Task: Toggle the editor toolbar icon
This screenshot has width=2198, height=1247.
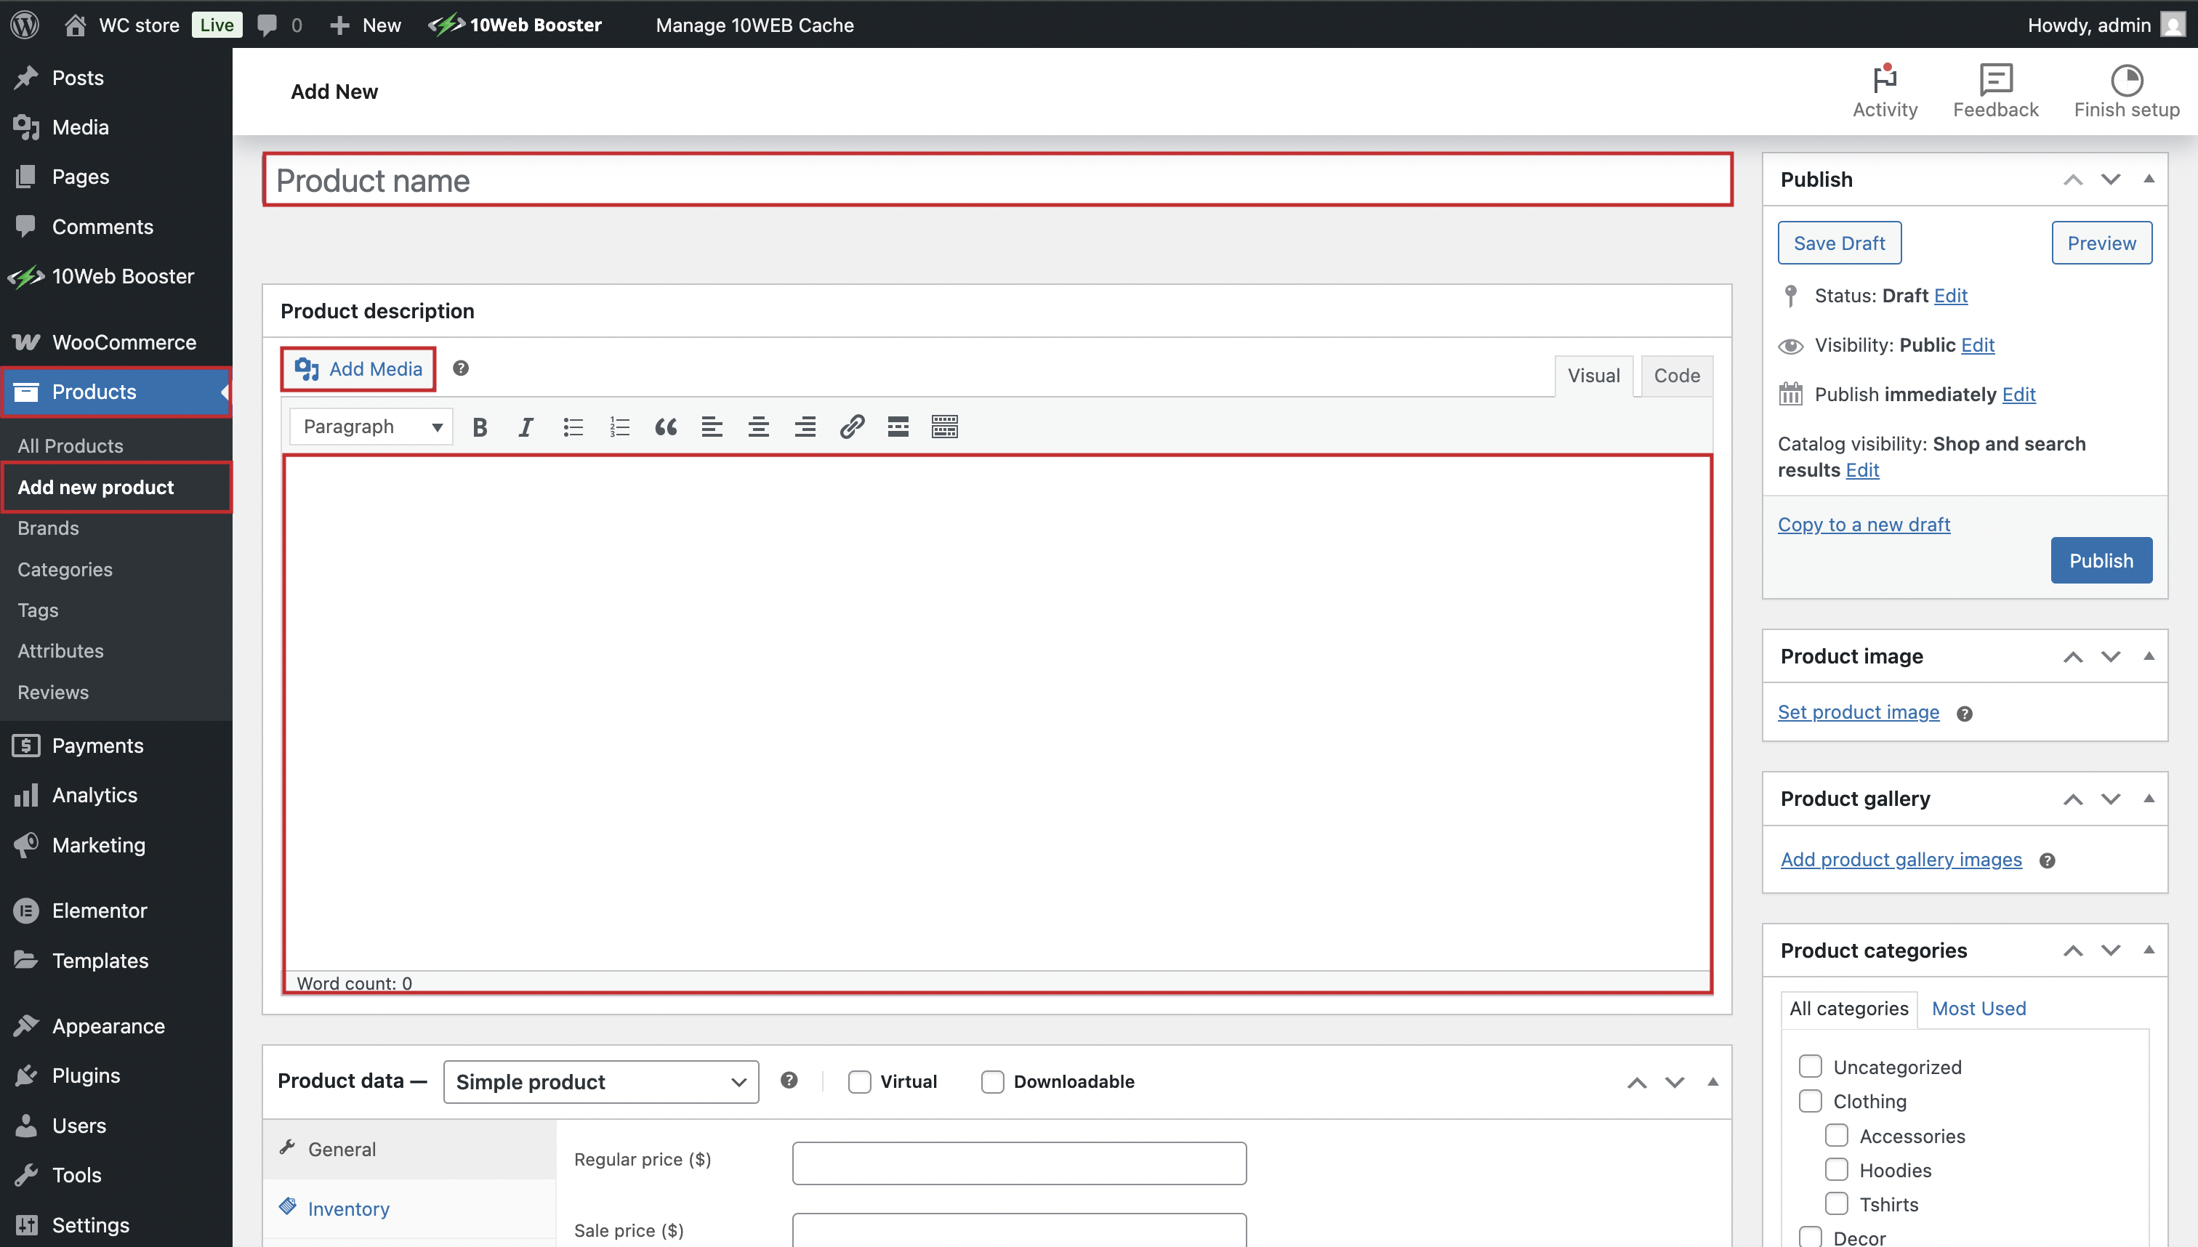Action: (x=944, y=427)
